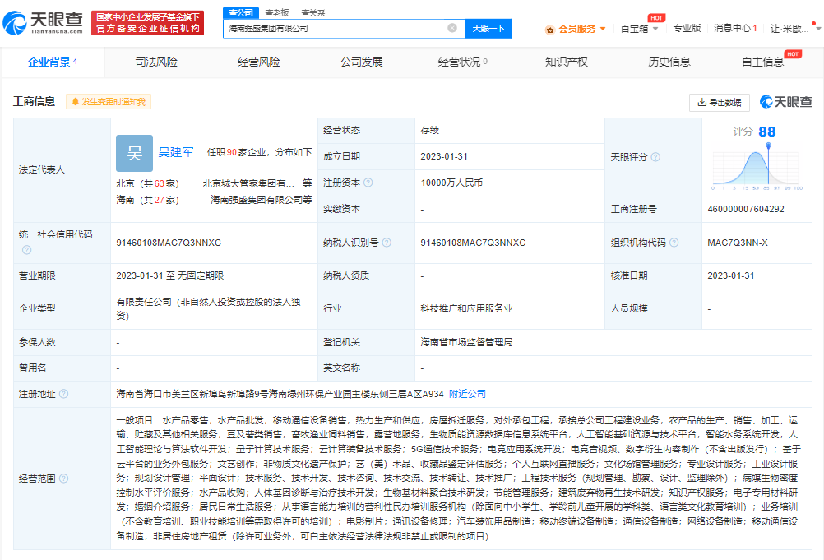Click the 天眼评分 distribution chart

[x=757, y=169]
